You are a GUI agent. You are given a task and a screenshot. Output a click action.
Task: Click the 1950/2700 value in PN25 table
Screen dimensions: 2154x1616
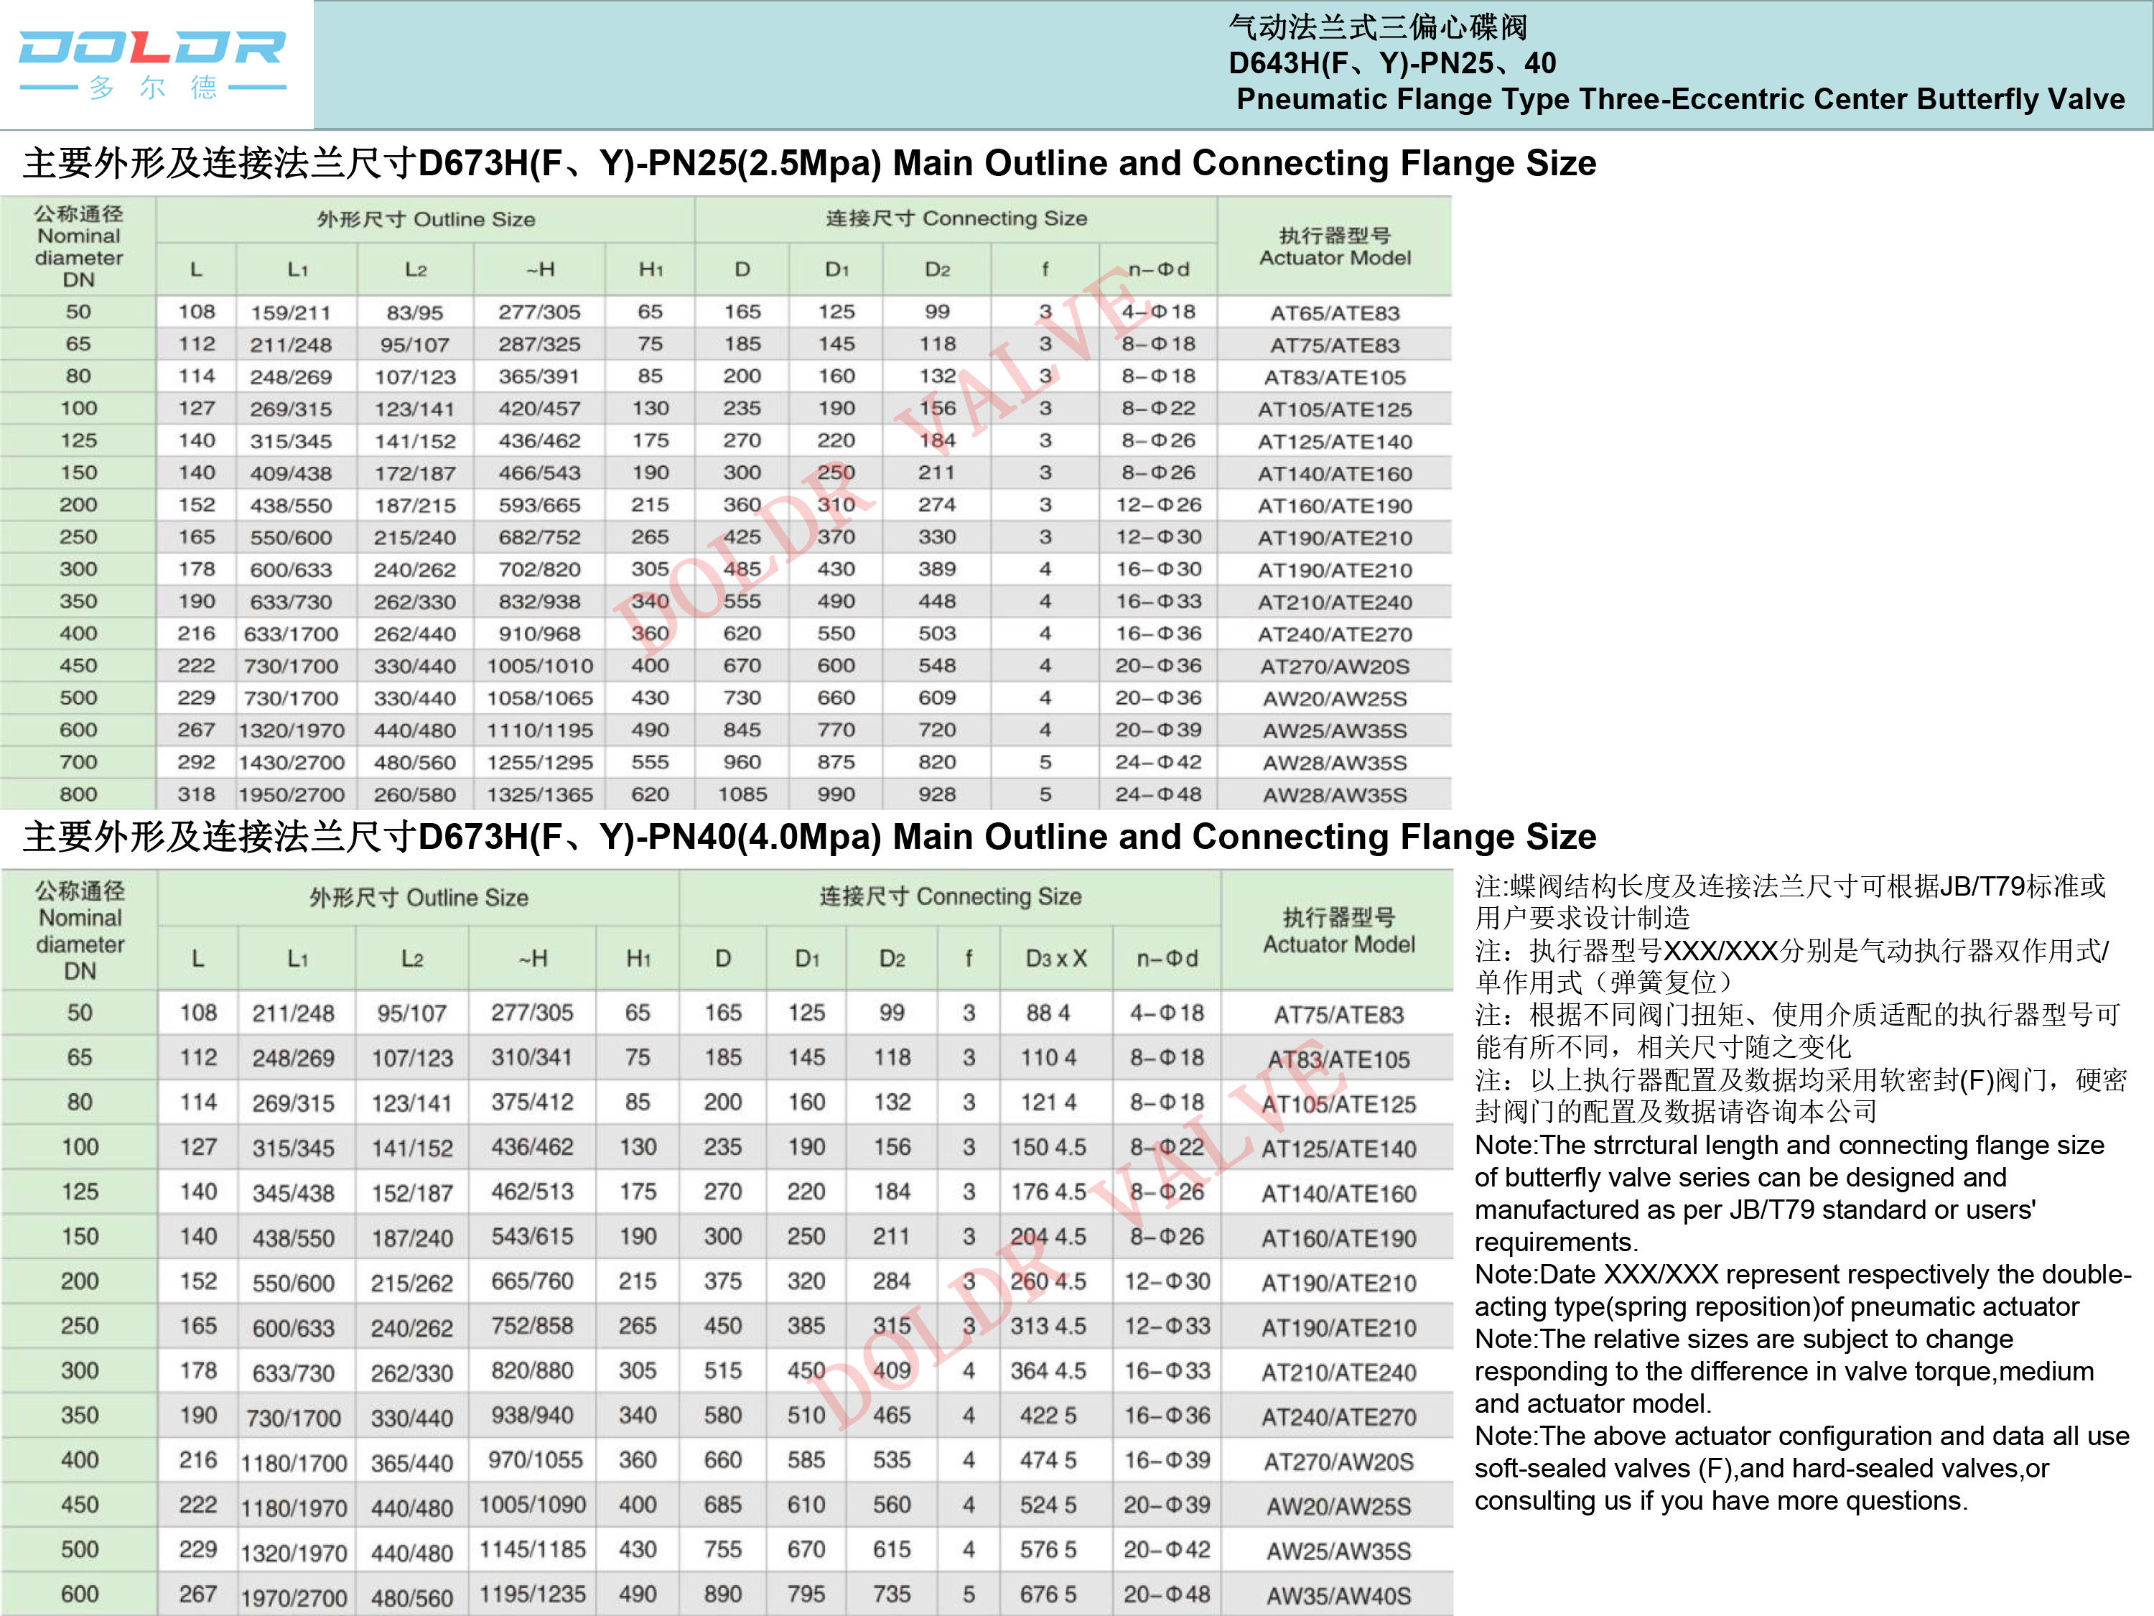(292, 795)
